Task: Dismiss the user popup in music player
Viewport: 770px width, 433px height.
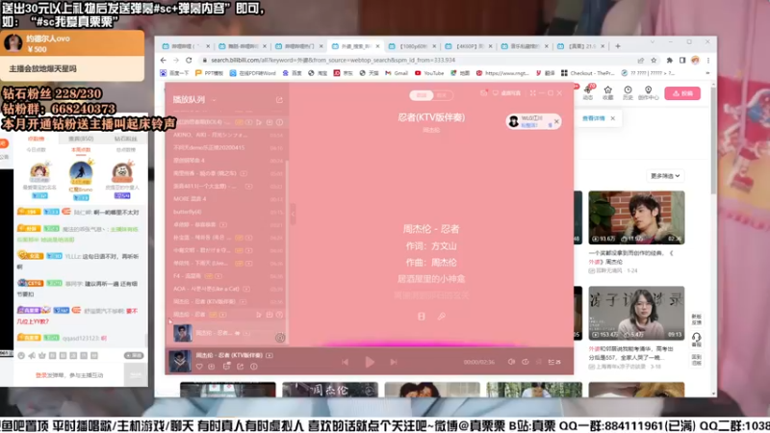Action: (556, 121)
